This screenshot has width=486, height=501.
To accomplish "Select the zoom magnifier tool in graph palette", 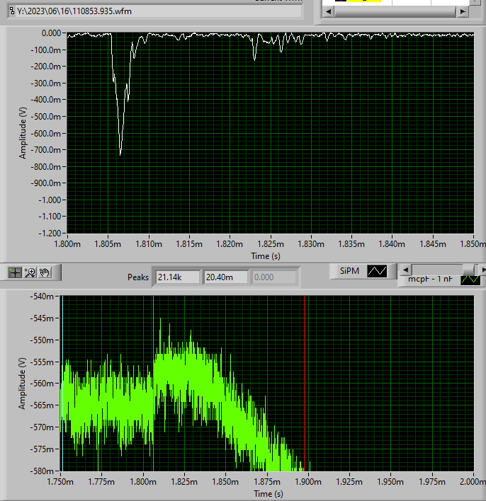I will coord(30,272).
